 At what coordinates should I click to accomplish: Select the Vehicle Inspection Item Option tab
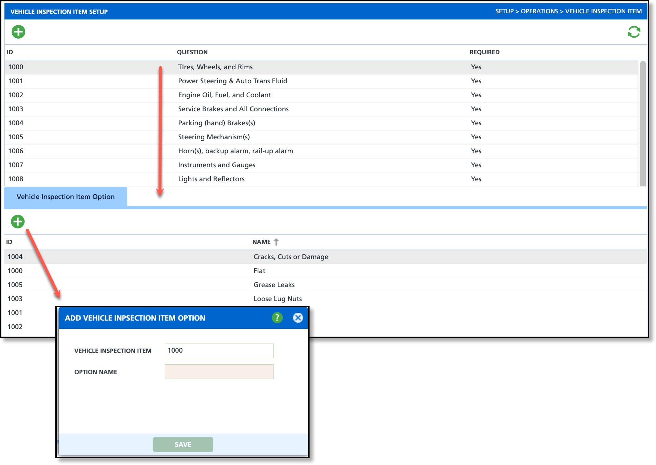pos(66,197)
